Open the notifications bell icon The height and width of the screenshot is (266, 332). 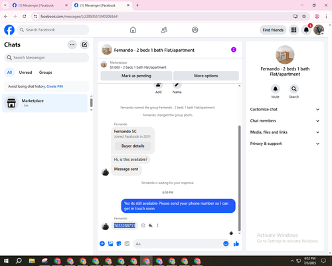tap(306, 30)
